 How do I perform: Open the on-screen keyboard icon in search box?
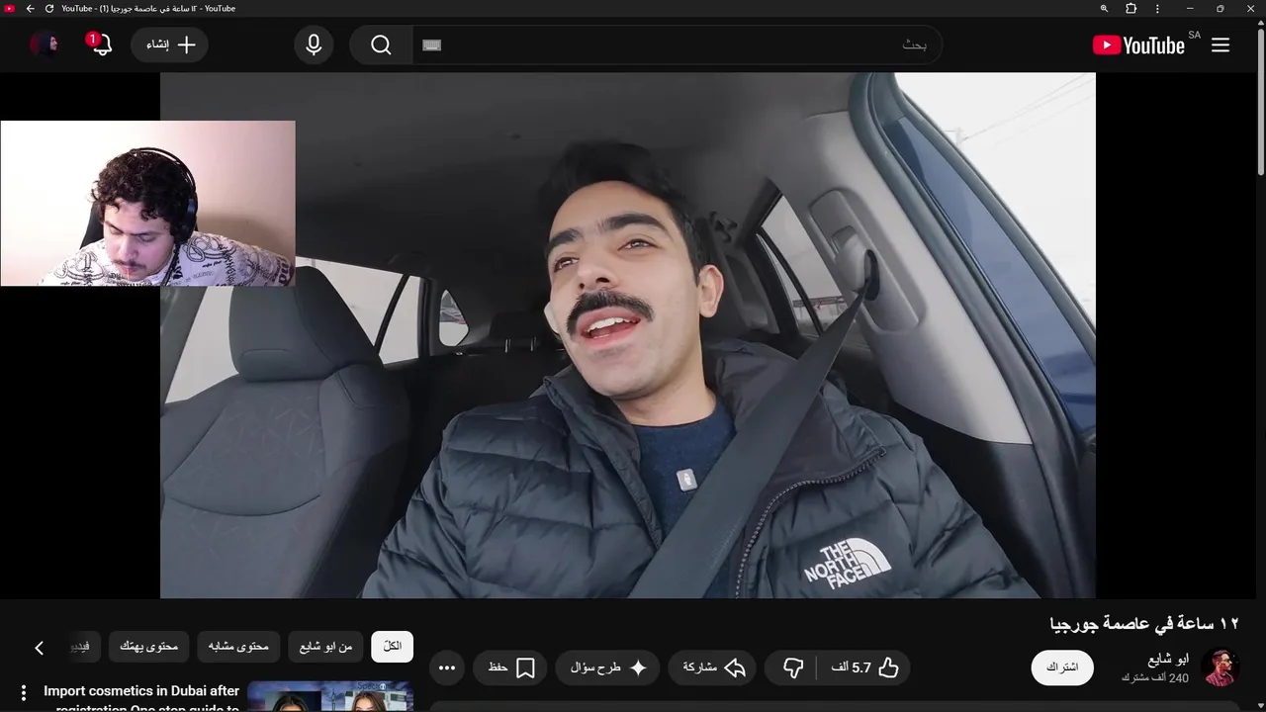431,45
